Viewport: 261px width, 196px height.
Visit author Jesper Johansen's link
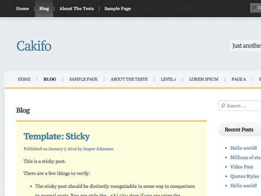(98, 149)
